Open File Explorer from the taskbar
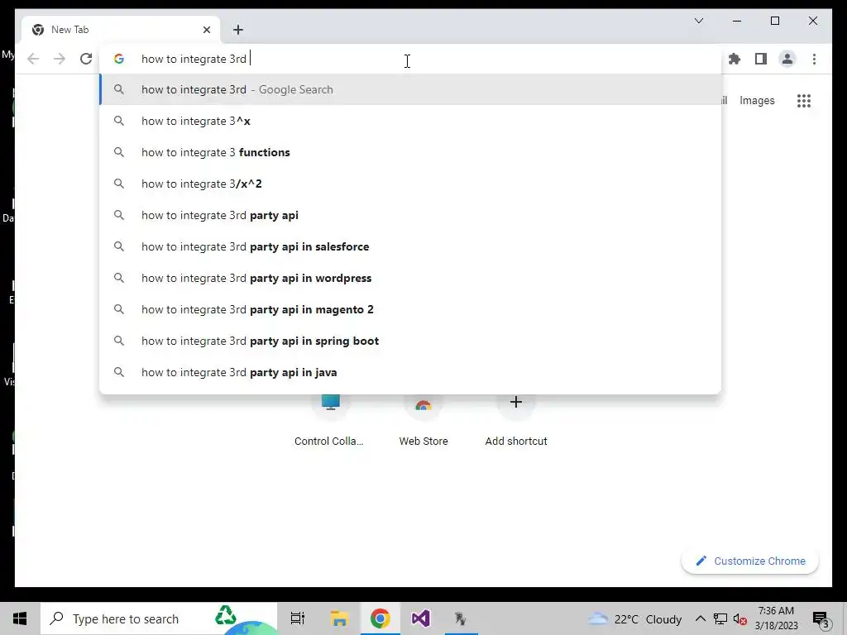 pyautogui.click(x=339, y=618)
